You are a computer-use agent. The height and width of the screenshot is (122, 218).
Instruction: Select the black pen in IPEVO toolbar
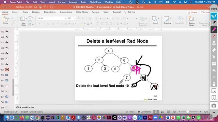[x=214, y=23]
